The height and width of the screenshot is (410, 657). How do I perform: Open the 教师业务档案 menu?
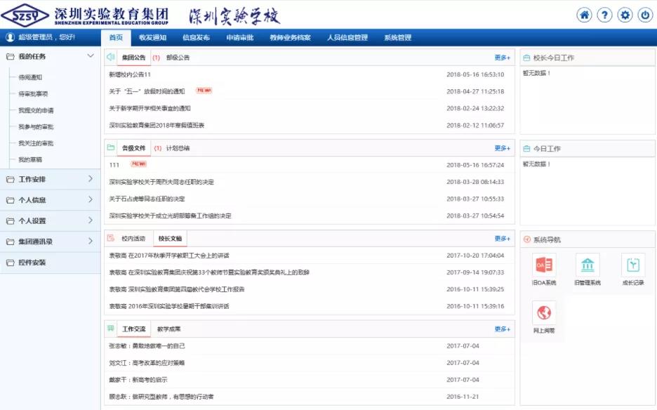291,38
